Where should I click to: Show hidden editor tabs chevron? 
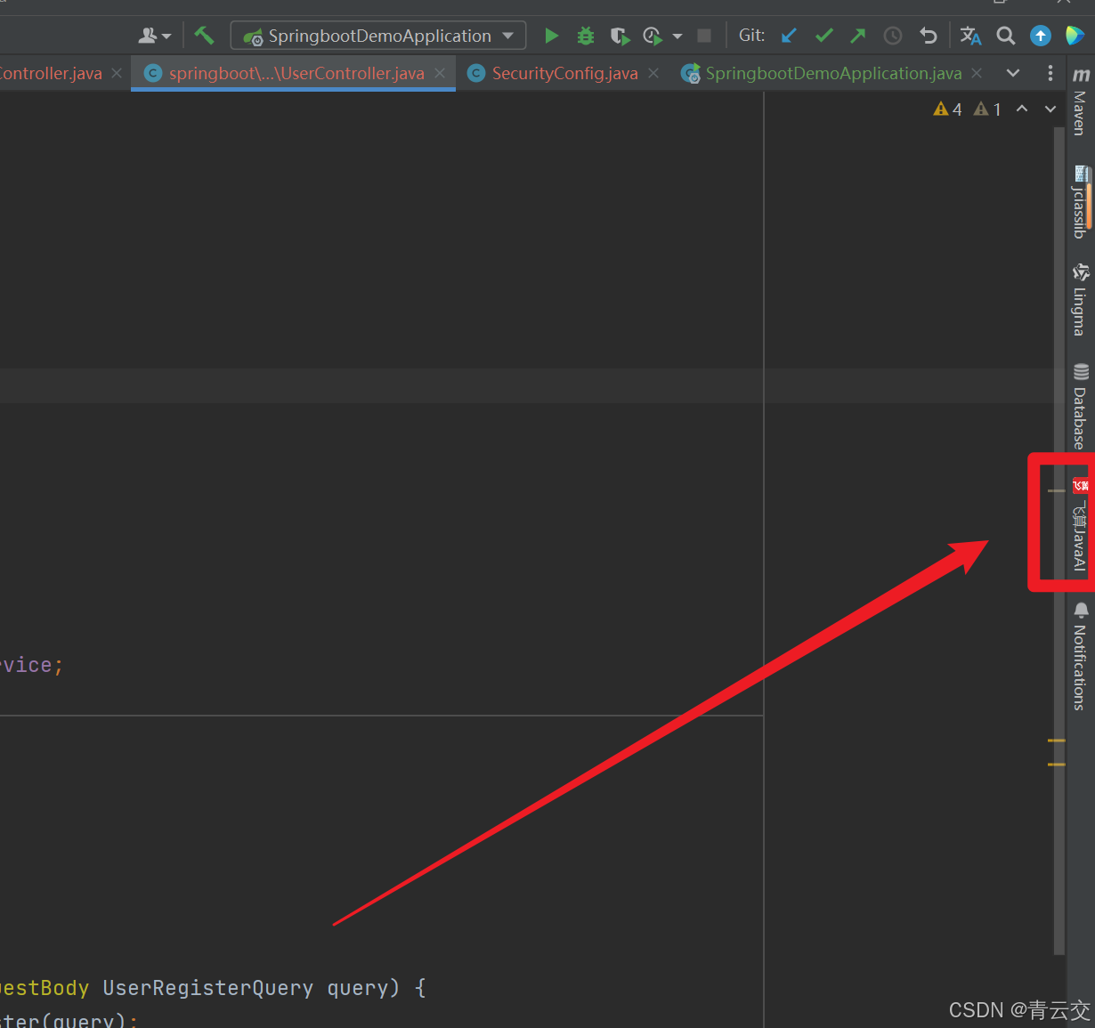[1013, 73]
